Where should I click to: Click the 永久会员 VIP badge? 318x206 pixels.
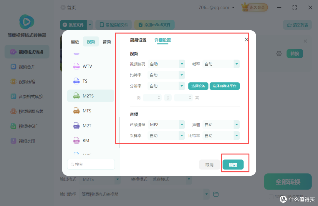pyautogui.click(x=254, y=7)
